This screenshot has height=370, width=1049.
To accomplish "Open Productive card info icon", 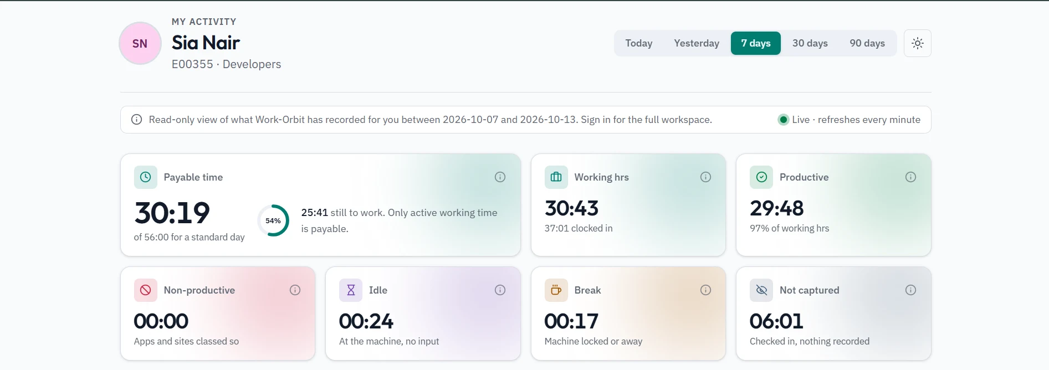I will pyautogui.click(x=910, y=177).
